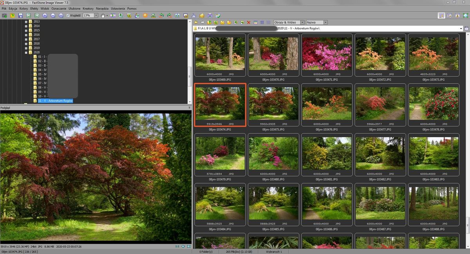Click the Save As floppy disk icon
This screenshot has width=470, height=254.
click(21, 16)
